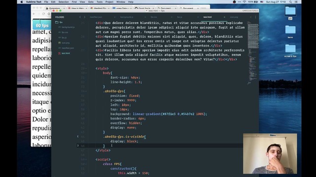Reload the page in the browser window
Image resolution: width=316 pixels, height=177 pixels.
point(43,14)
